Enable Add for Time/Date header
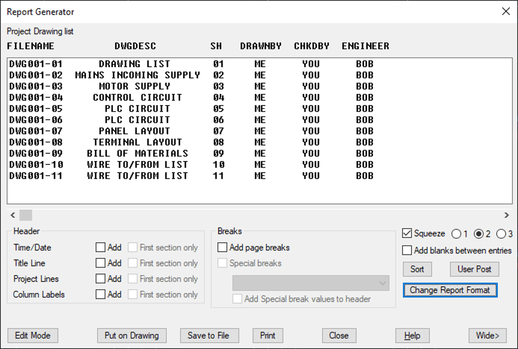The image size is (518, 349). pyautogui.click(x=100, y=247)
